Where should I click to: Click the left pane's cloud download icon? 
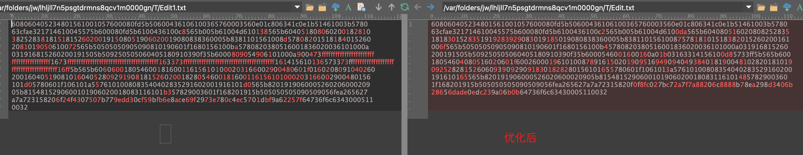(x=335, y=8)
